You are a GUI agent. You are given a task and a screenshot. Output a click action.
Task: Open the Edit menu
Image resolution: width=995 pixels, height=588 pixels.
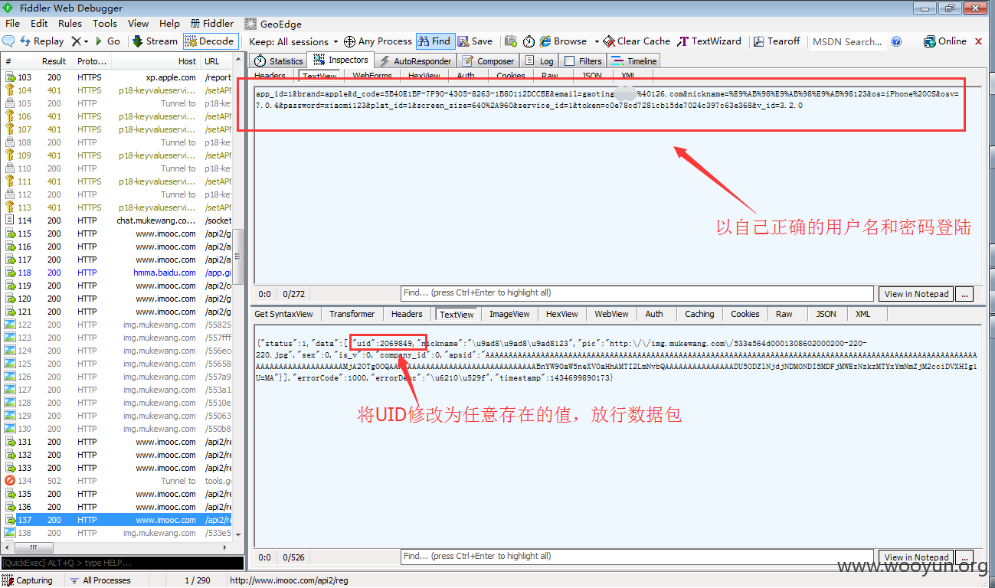(39, 24)
